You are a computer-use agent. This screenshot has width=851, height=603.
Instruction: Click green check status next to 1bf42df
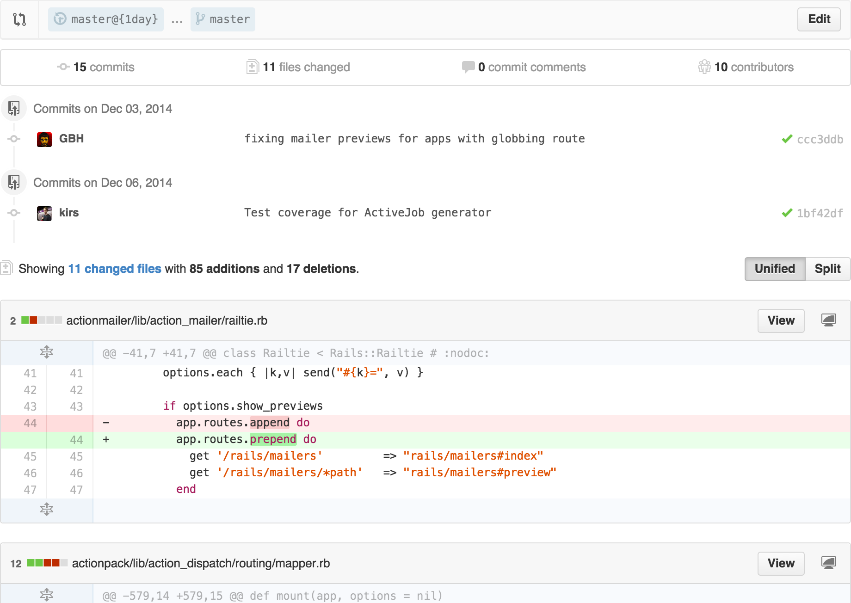787,213
